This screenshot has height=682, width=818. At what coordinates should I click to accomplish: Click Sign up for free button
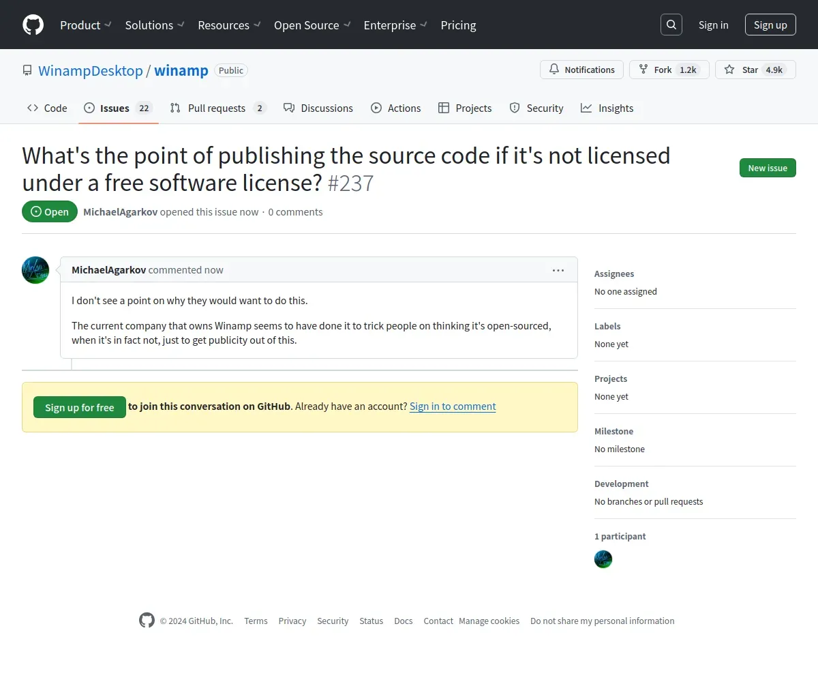[x=80, y=407]
